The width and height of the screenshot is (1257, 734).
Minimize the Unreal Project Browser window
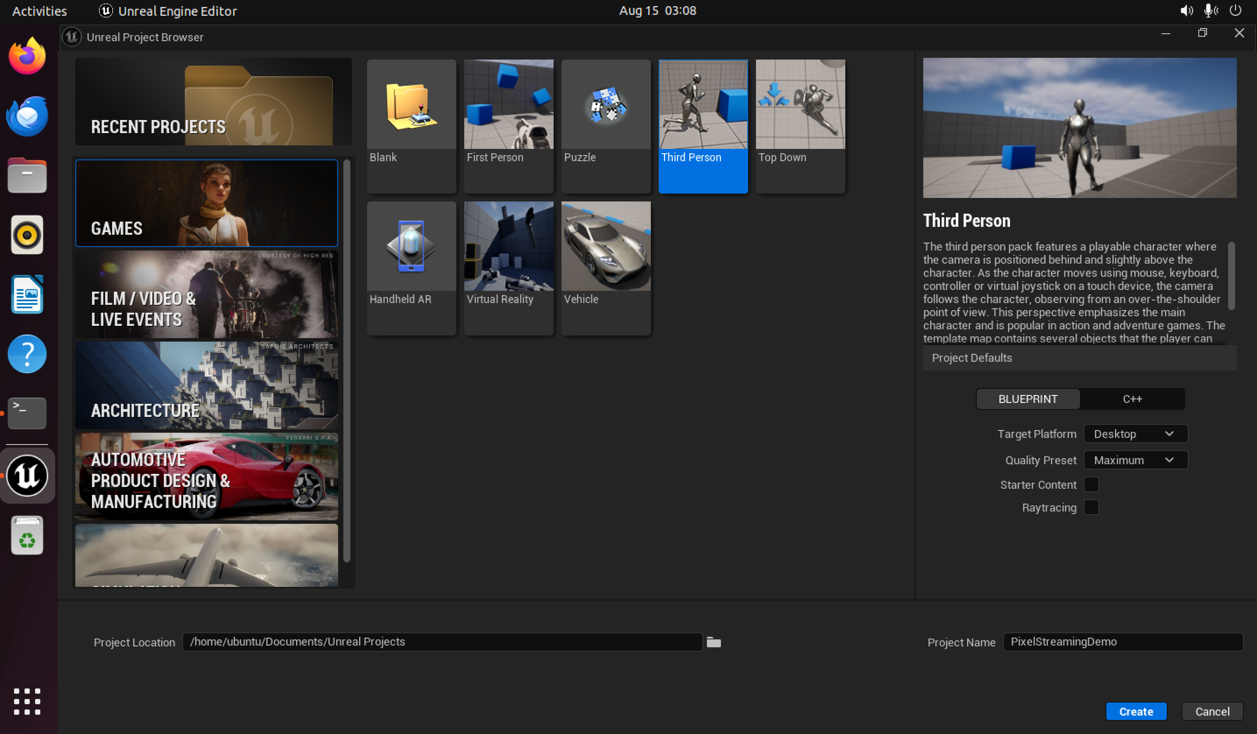[1166, 33]
